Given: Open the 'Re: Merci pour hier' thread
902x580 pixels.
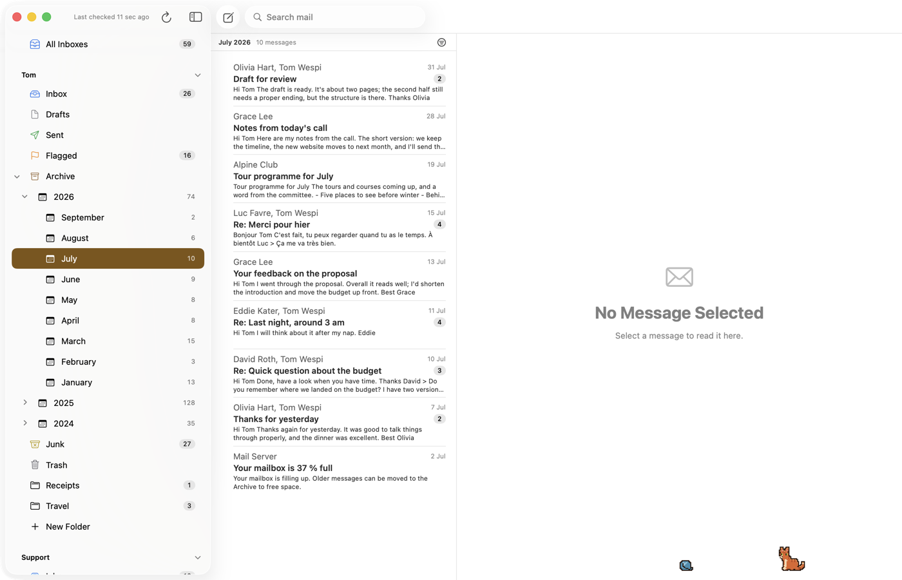Looking at the screenshot, I should (x=339, y=227).
